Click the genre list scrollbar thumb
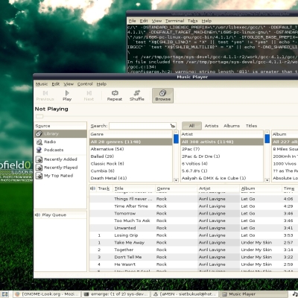Screen dimensions: 298x298 point(176,139)
